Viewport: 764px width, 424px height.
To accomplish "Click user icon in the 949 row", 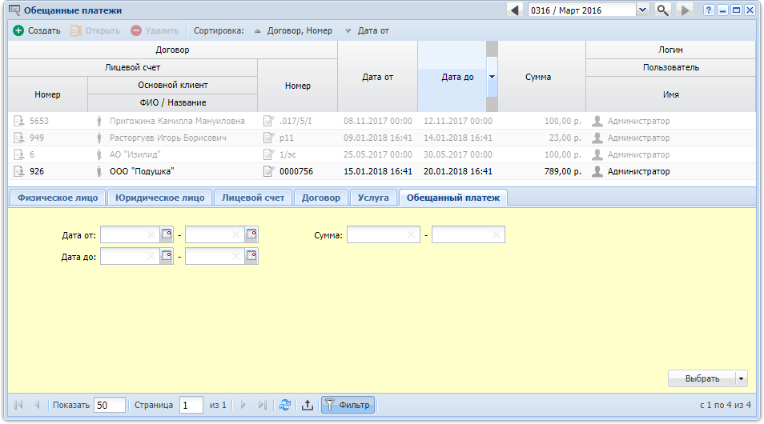I will (x=597, y=138).
